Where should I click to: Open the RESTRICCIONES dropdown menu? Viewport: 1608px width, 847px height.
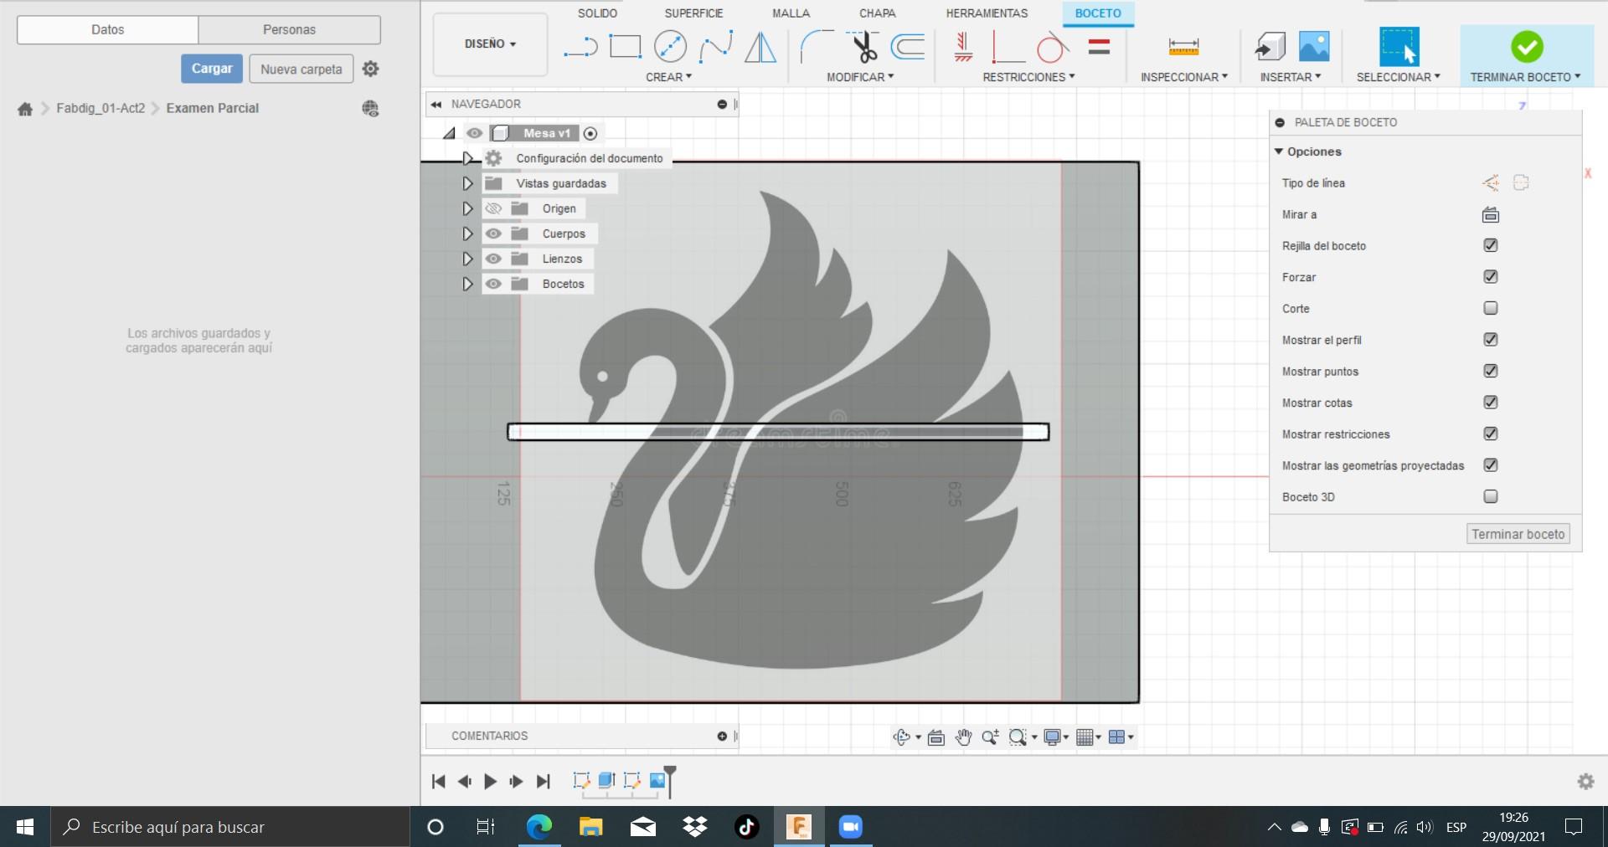[1028, 77]
